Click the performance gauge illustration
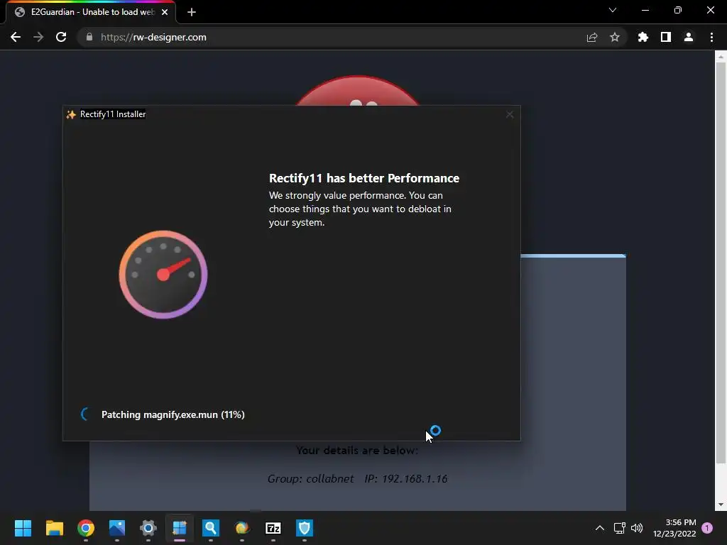The height and width of the screenshot is (545, 727). (x=163, y=275)
